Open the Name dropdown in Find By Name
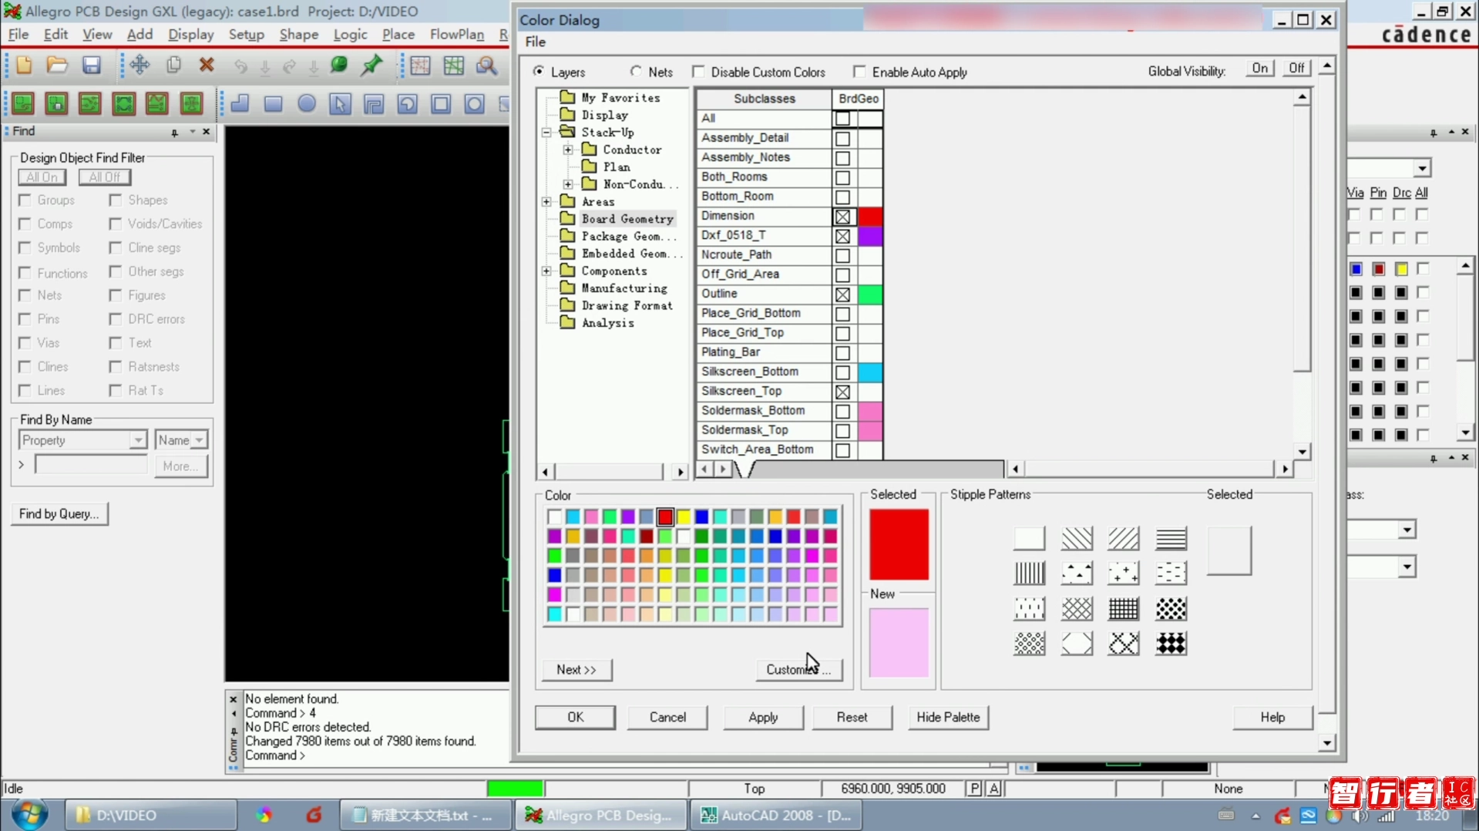 (x=200, y=440)
